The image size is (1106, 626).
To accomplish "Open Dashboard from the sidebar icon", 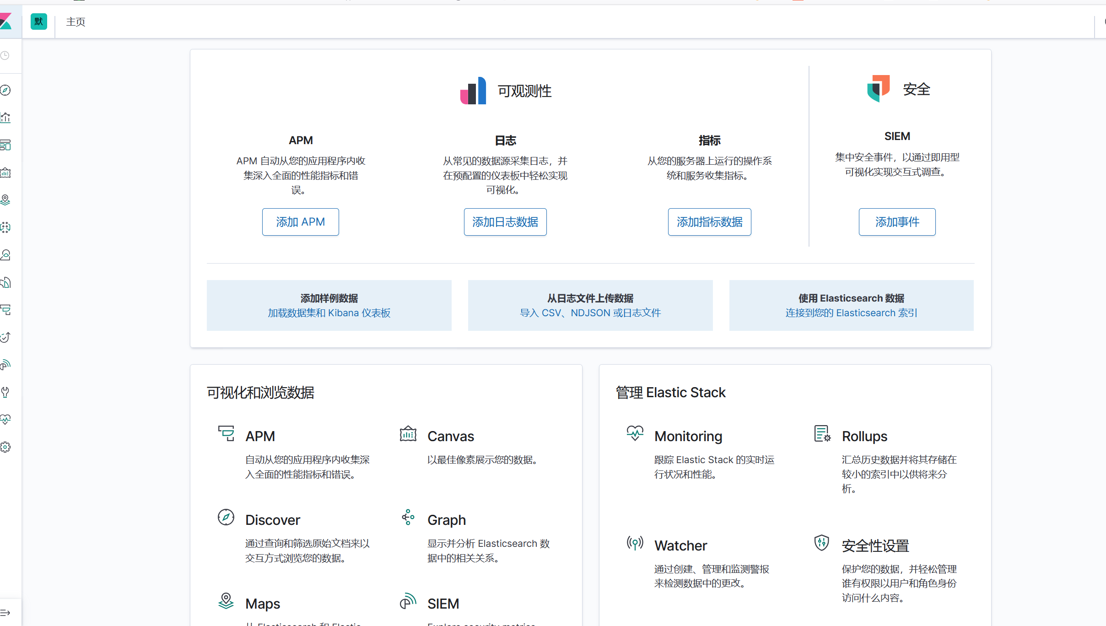I will 5,145.
